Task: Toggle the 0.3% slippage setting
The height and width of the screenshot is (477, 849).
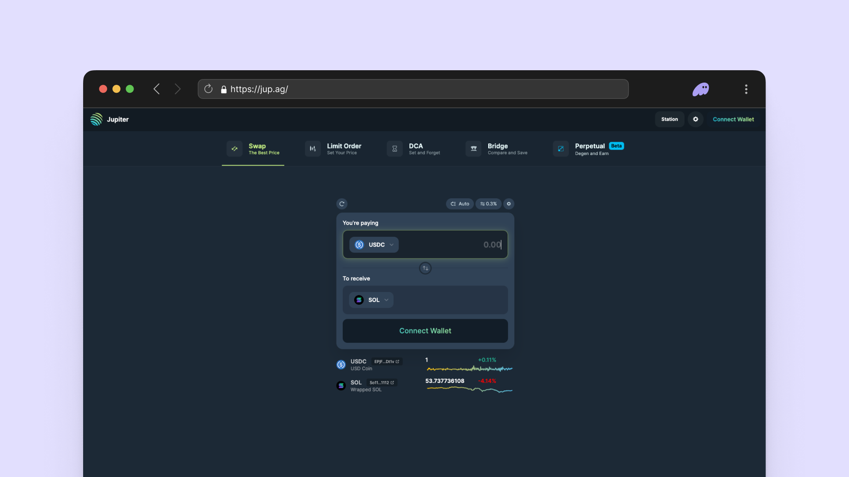Action: pyautogui.click(x=488, y=204)
